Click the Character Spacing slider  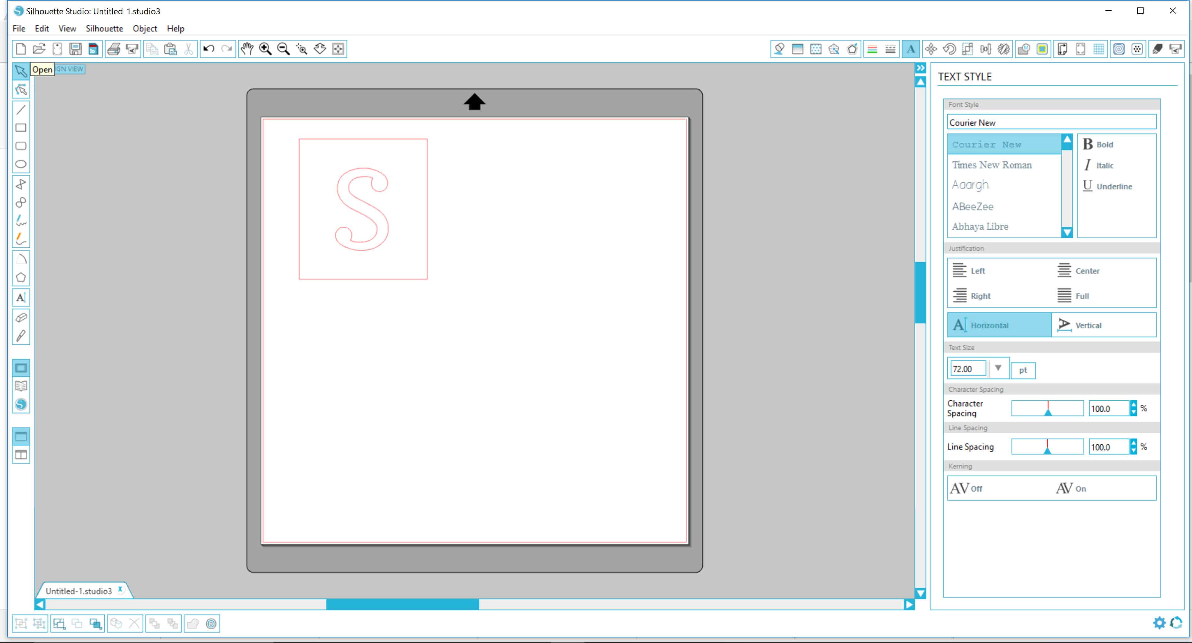pos(1047,408)
